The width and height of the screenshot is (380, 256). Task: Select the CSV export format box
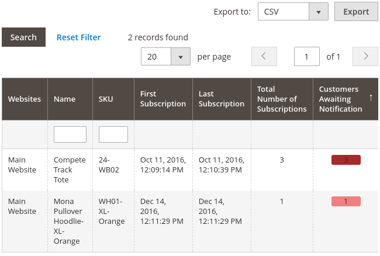284,12
